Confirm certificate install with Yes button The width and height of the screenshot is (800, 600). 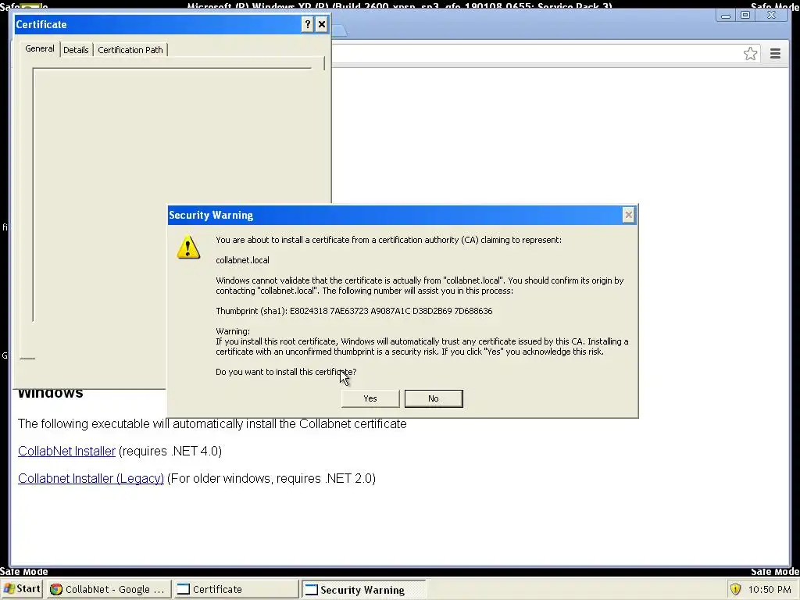pos(370,398)
